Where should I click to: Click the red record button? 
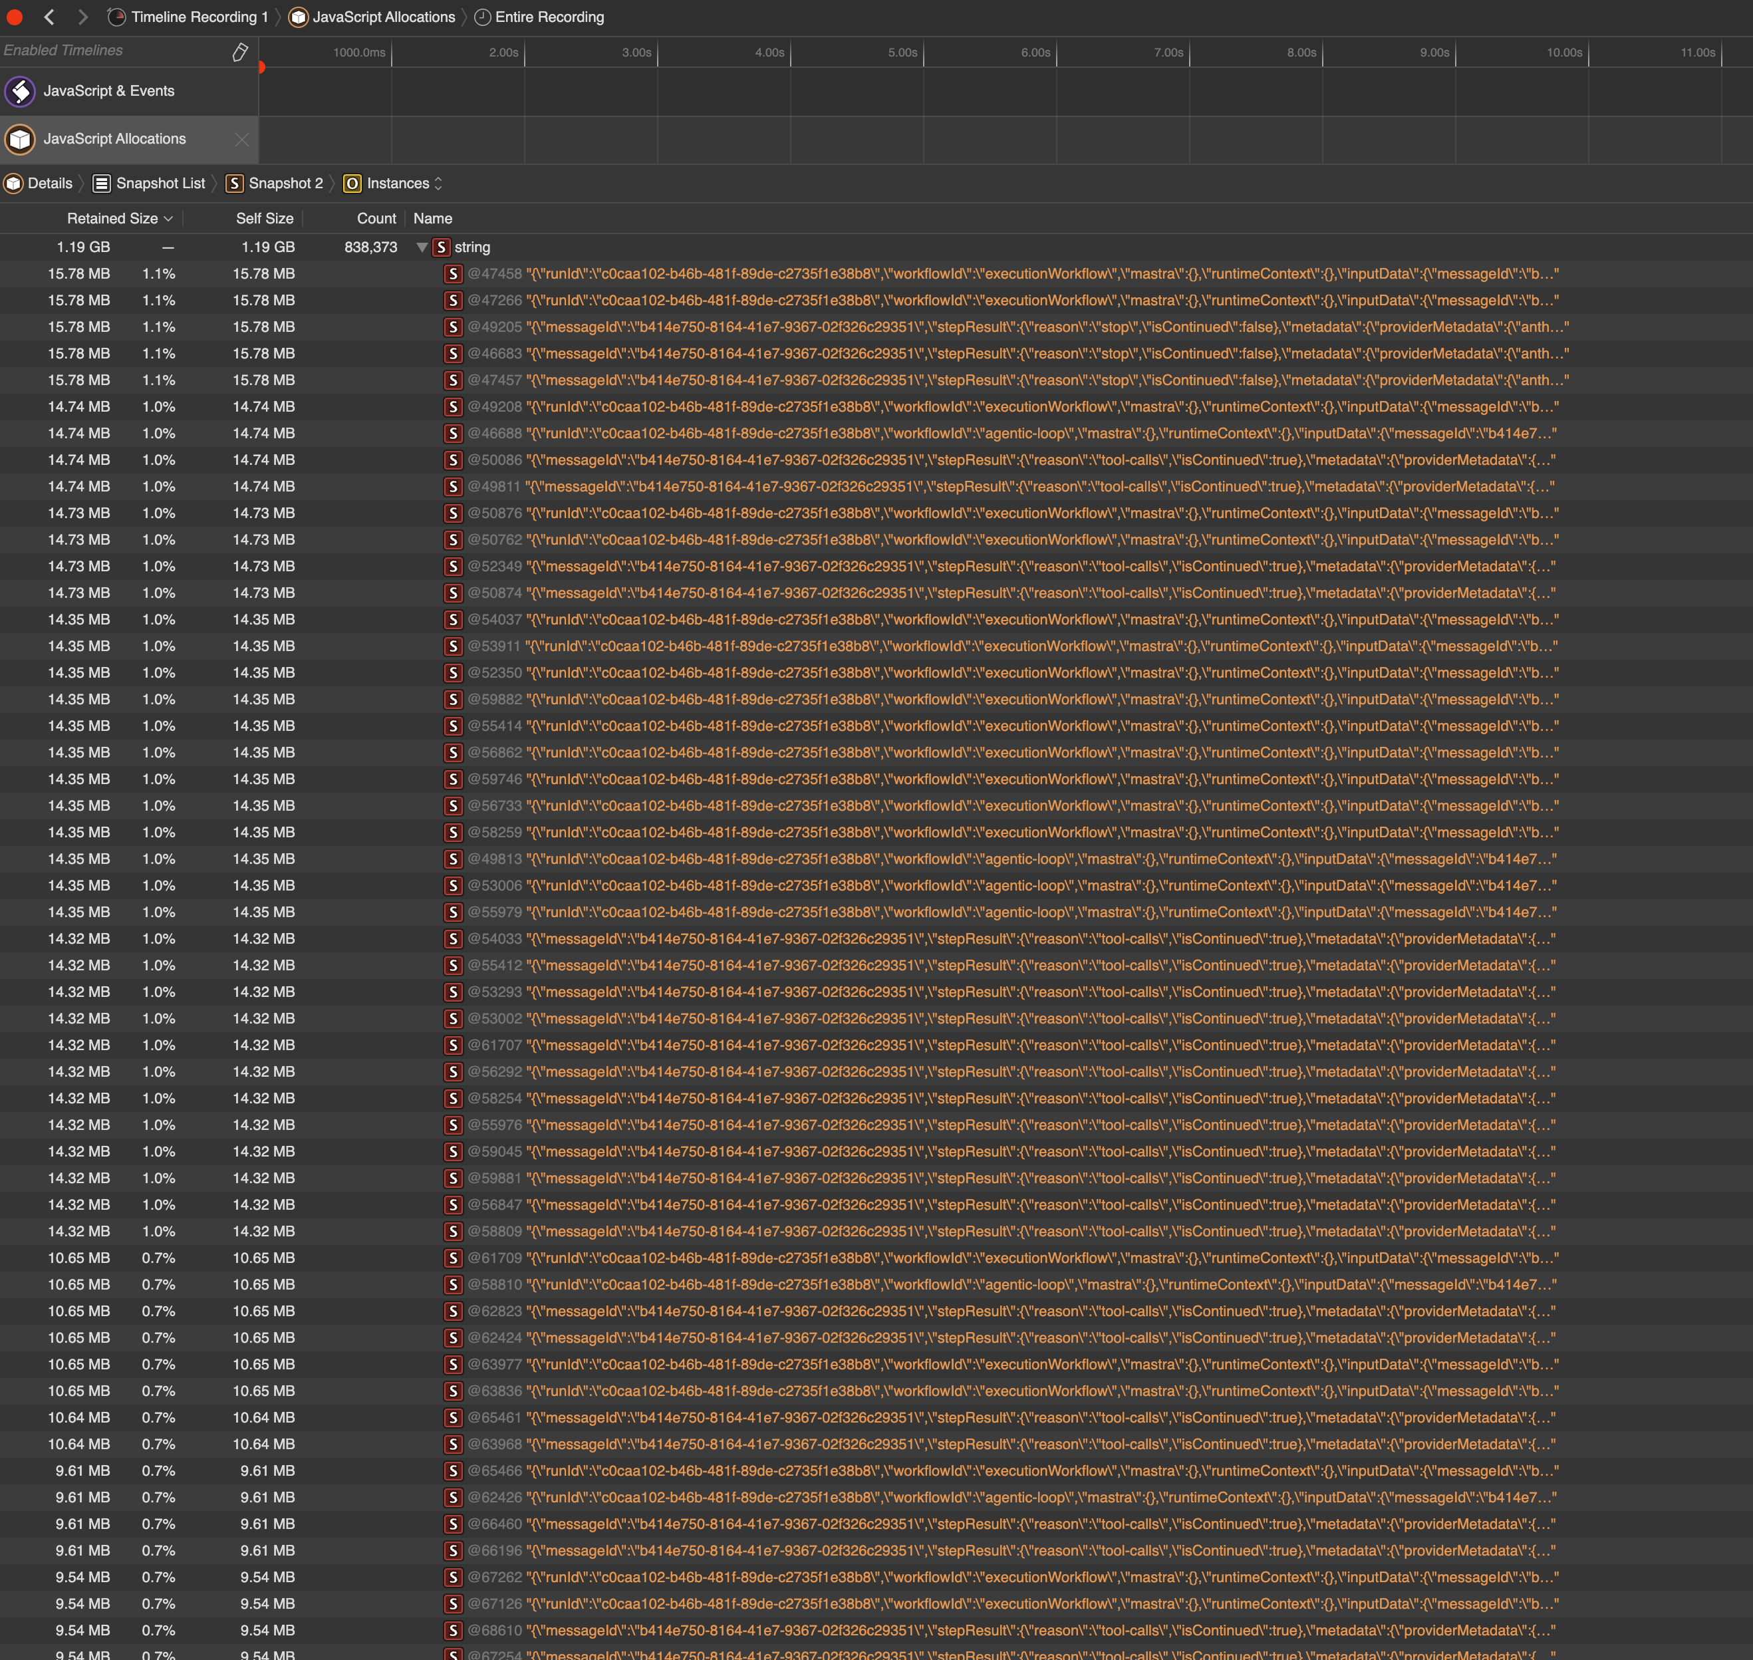coord(14,17)
